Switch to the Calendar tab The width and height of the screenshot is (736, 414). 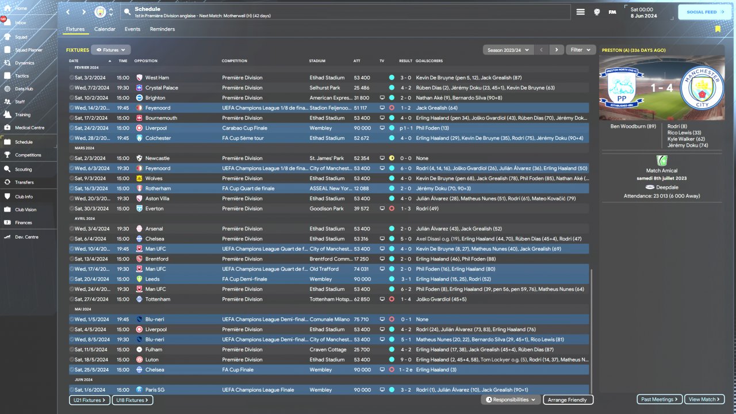point(105,29)
